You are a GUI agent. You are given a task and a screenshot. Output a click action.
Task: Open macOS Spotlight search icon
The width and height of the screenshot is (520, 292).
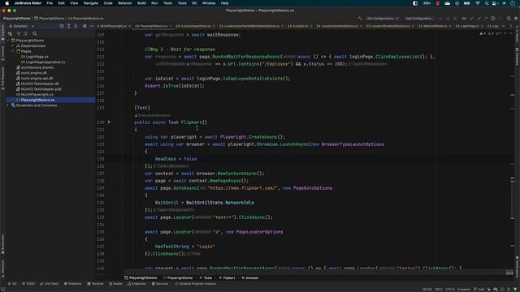(487, 3)
